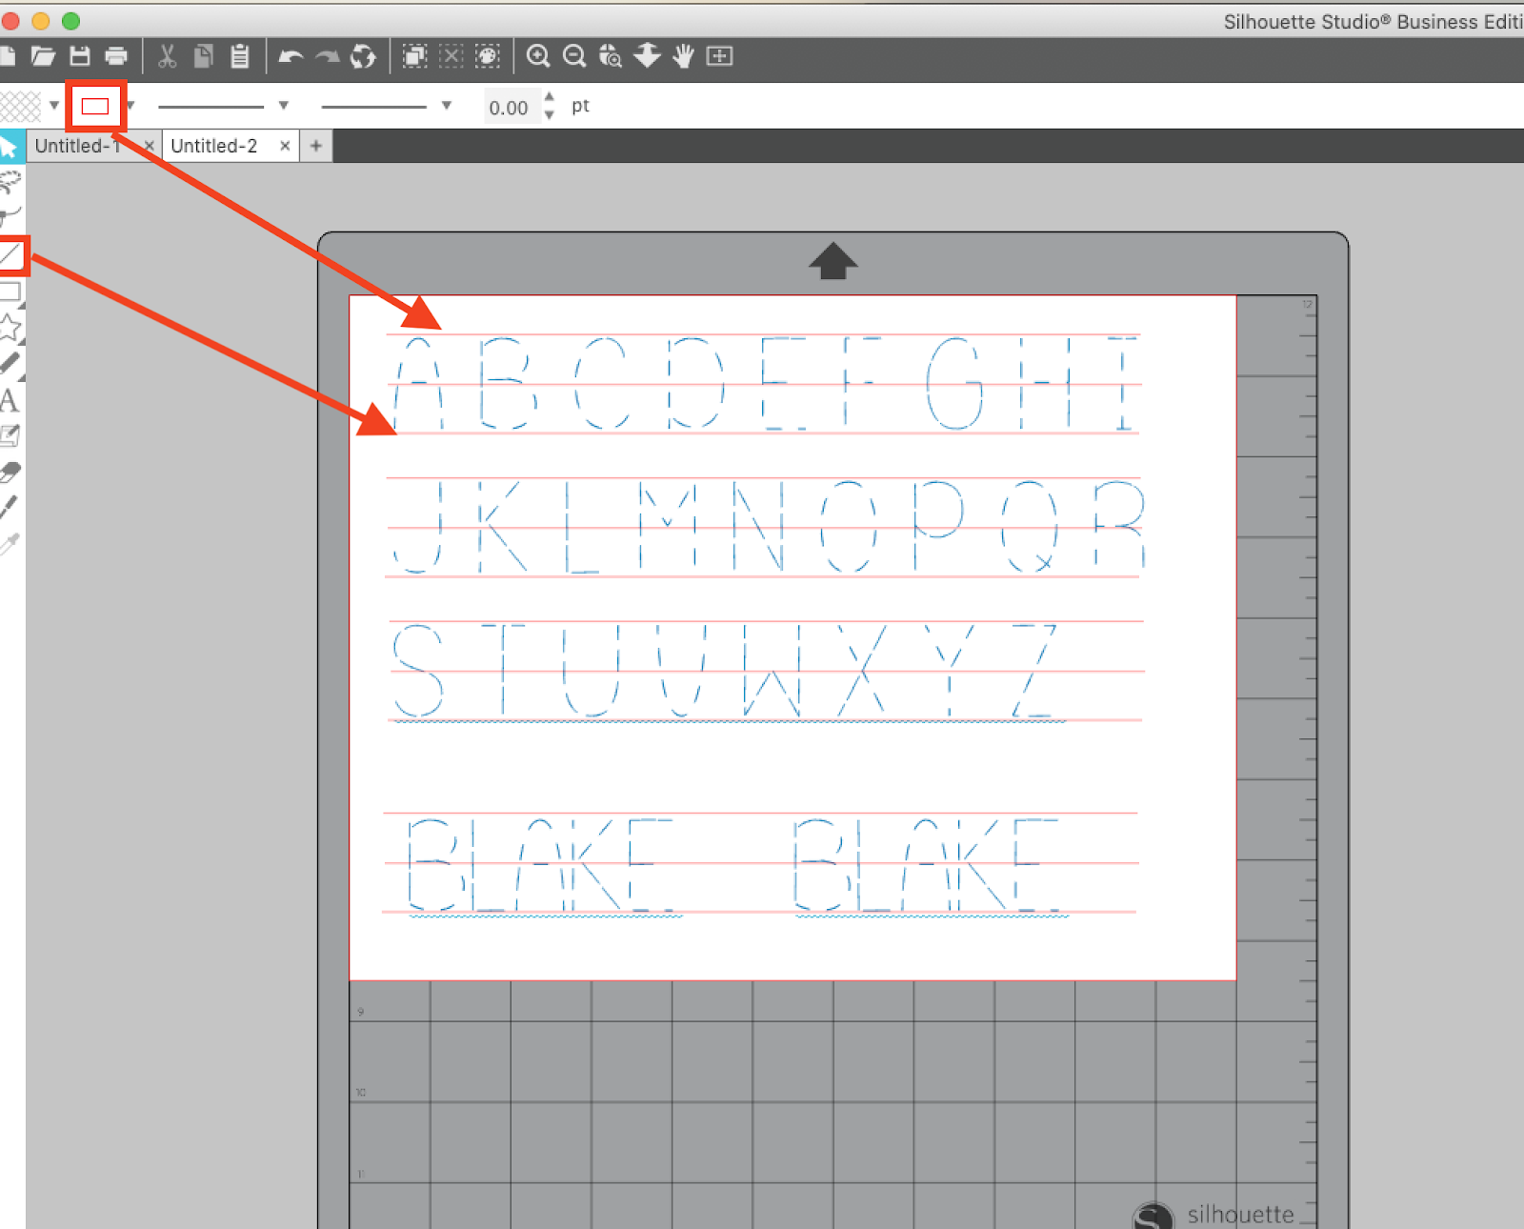Click the Select All icon

[415, 57]
